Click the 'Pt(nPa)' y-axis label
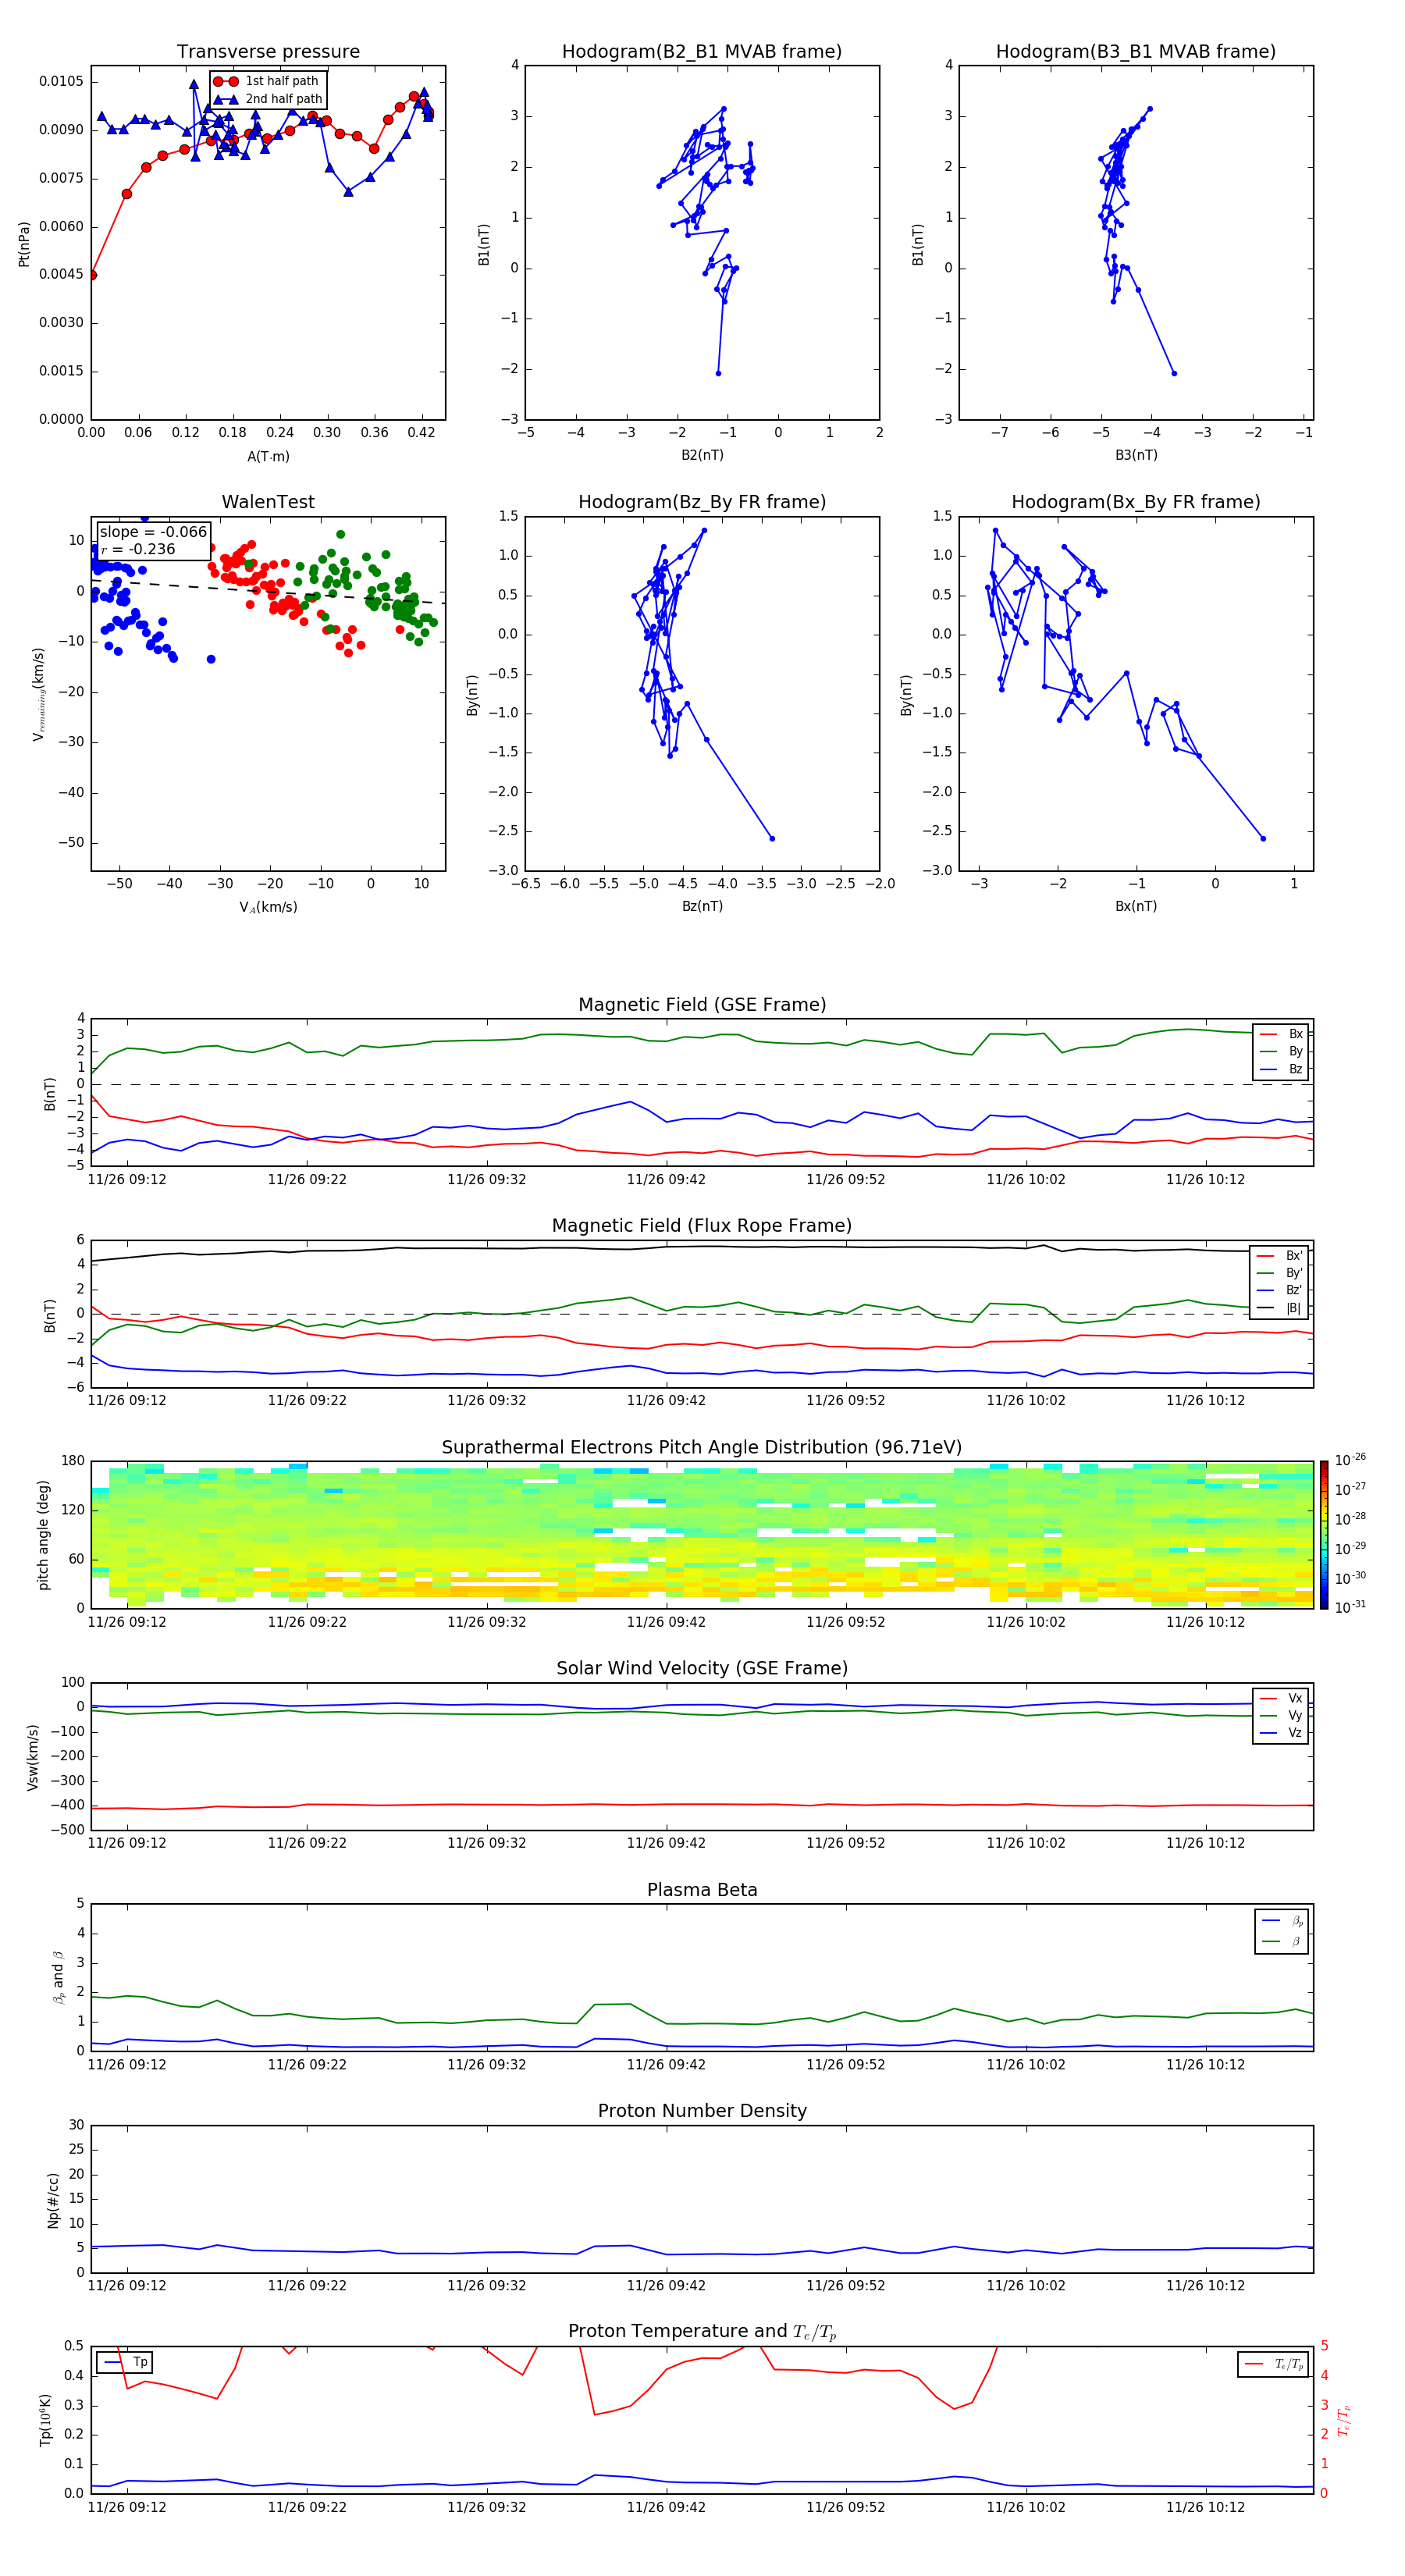This screenshot has height=2576, width=1405. tap(24, 243)
